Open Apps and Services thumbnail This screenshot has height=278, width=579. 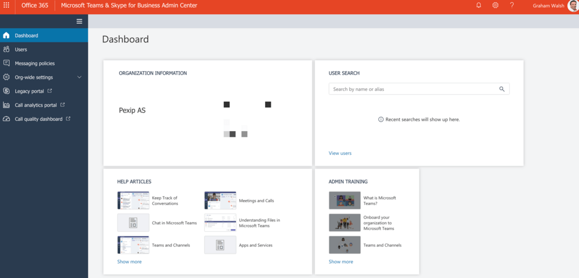(220, 245)
